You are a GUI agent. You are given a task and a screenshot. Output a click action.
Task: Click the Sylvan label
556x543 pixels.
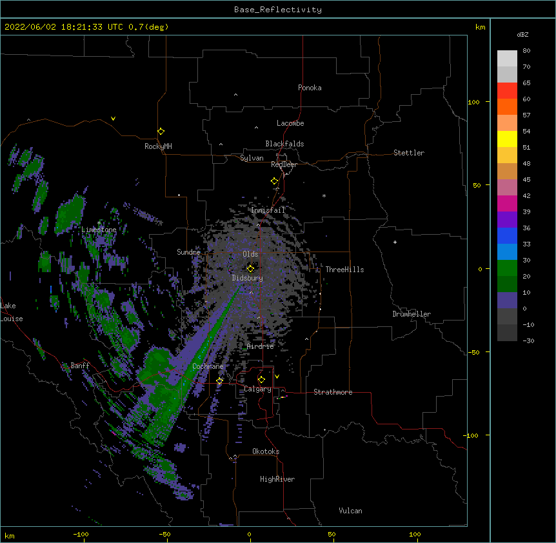(252, 158)
